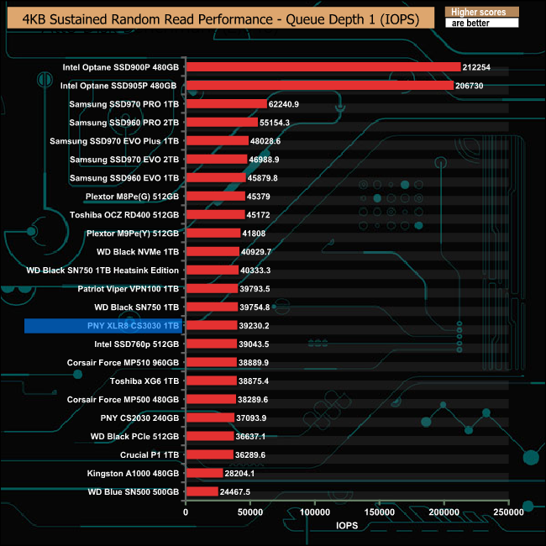Select the Patriot Viper VPN100 1TB label
Viewport: 546px width, 546px height.
click(x=129, y=289)
